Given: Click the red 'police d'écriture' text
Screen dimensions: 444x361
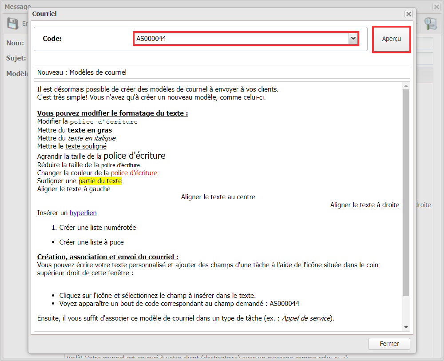Looking at the screenshot, I should (x=134, y=172).
